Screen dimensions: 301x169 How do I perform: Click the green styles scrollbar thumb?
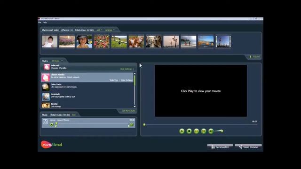pyautogui.click(x=135, y=80)
